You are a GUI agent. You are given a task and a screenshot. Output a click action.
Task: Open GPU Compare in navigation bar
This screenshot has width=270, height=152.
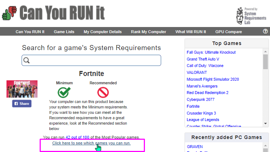(x=229, y=32)
